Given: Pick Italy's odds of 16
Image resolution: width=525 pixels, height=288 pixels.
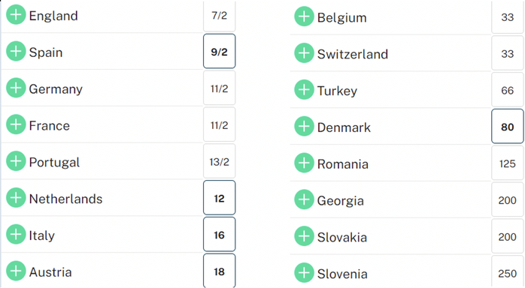Looking at the screenshot, I should (x=220, y=235).
